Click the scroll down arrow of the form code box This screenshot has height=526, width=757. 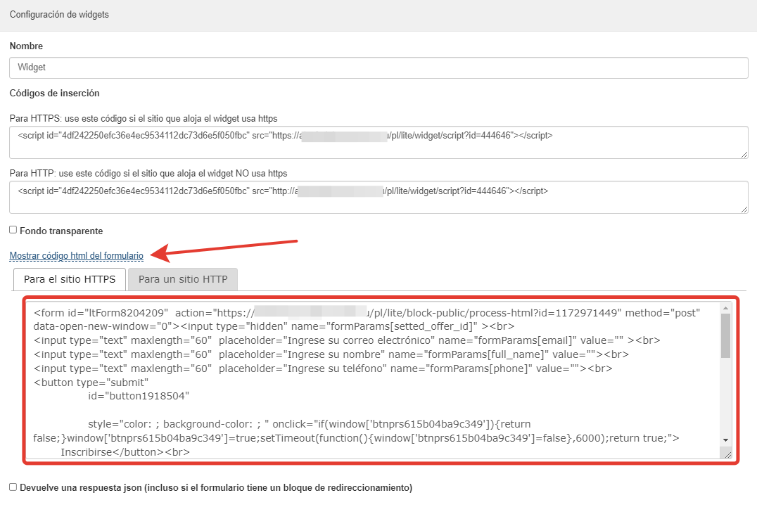[725, 440]
